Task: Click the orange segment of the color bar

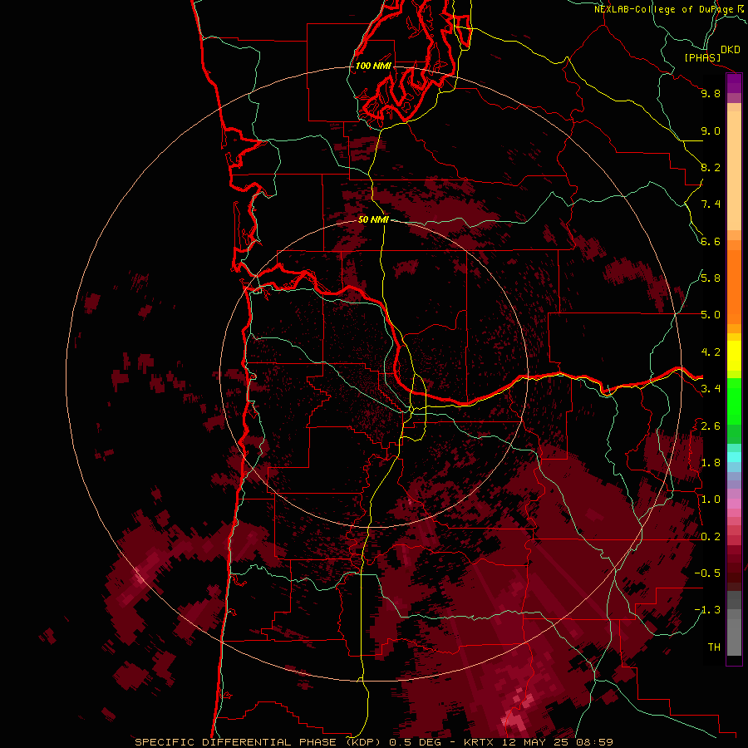Action: 734,287
